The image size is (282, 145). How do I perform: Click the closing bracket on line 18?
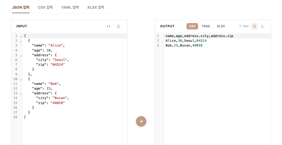(25, 117)
